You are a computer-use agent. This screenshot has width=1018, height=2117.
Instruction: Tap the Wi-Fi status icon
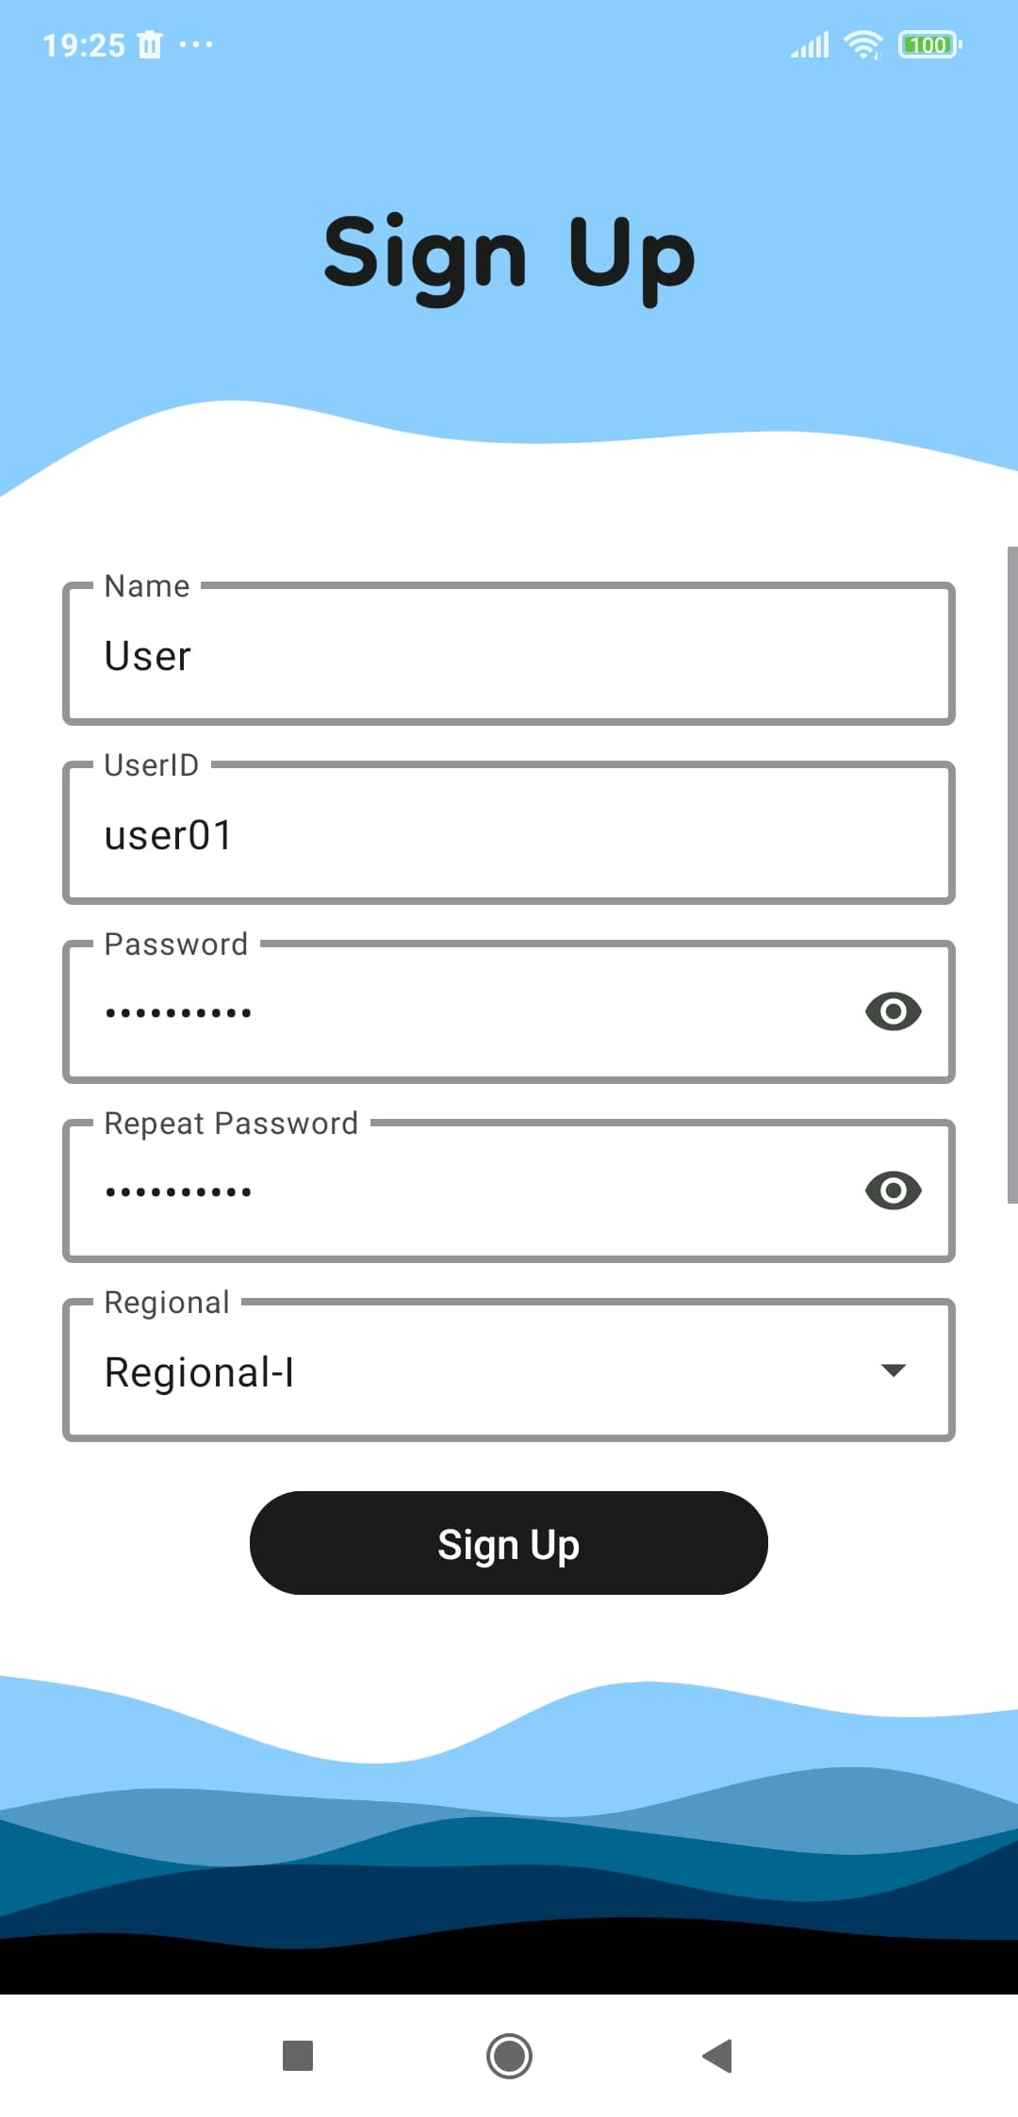(x=863, y=44)
